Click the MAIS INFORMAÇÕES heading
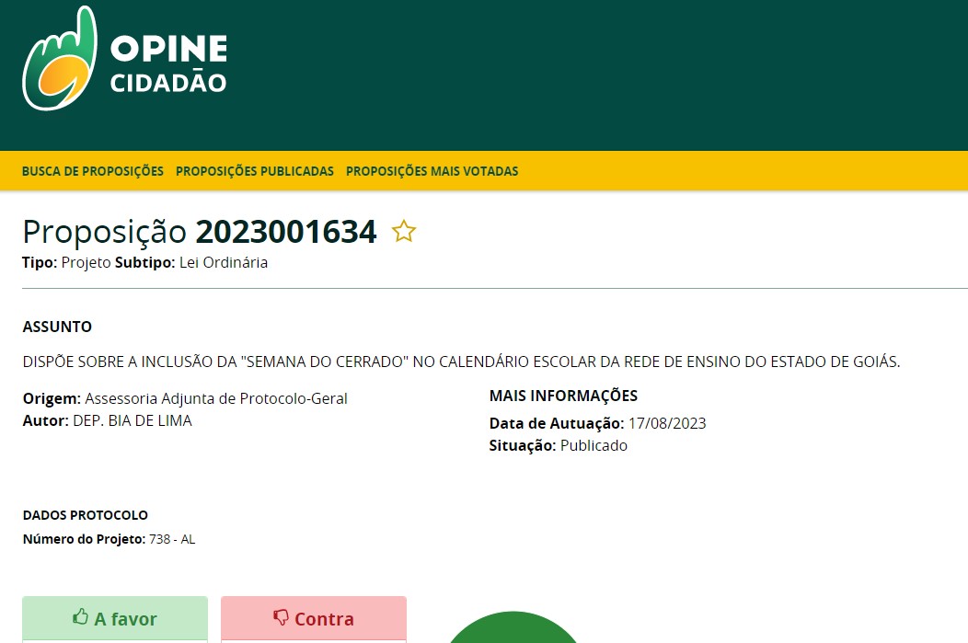Image resolution: width=968 pixels, height=643 pixels. coord(563,396)
